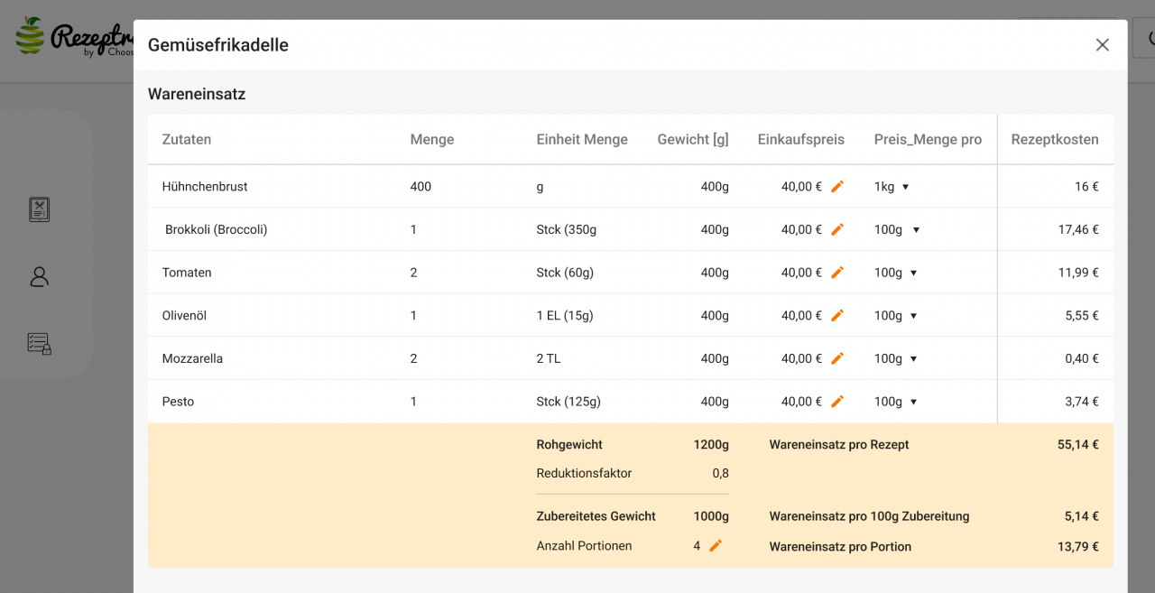The height and width of the screenshot is (593, 1155).
Task: Open Tomaten price quantity dropdown
Action: coord(895,273)
